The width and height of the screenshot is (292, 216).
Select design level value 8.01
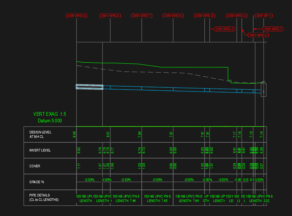[108, 135]
